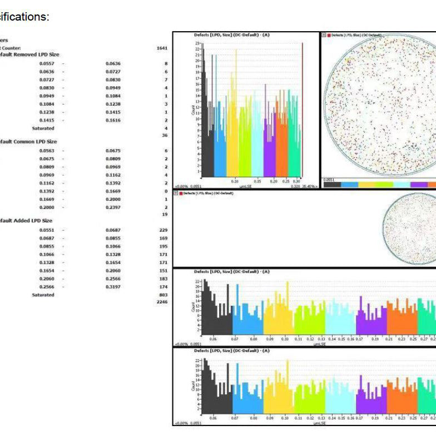Select the small wafer defect map
The height and width of the screenshot is (436, 436).
click(410, 229)
